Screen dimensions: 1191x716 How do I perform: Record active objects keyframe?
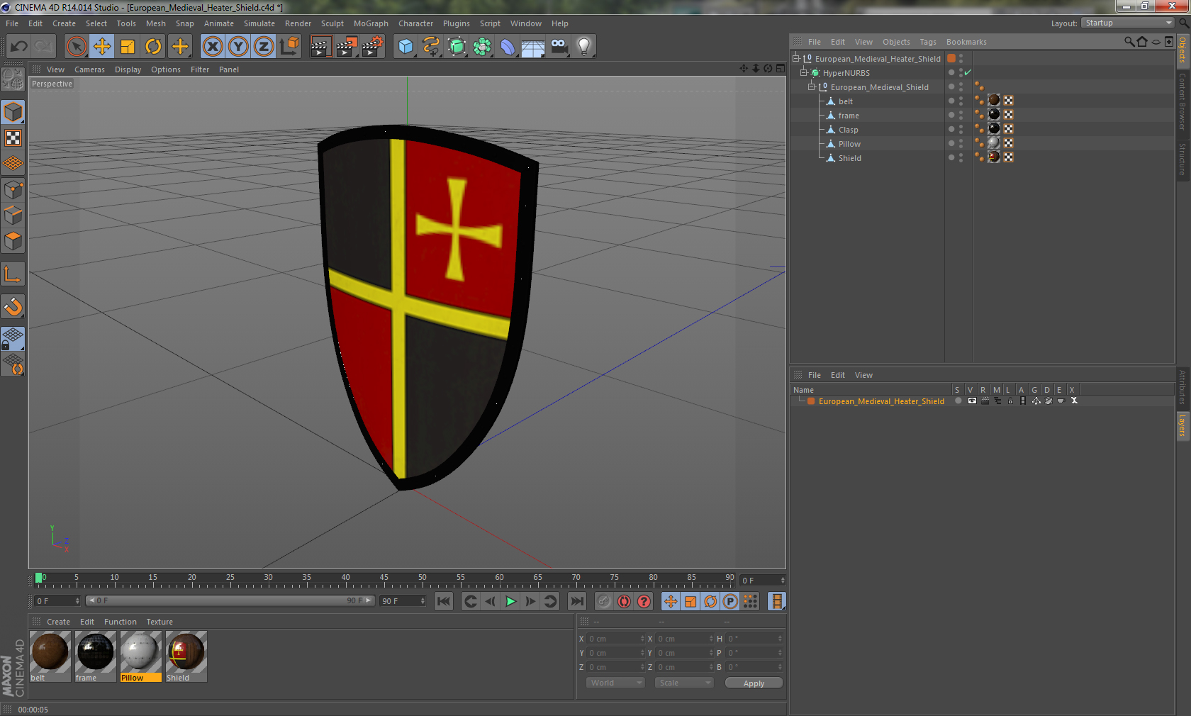point(604,601)
